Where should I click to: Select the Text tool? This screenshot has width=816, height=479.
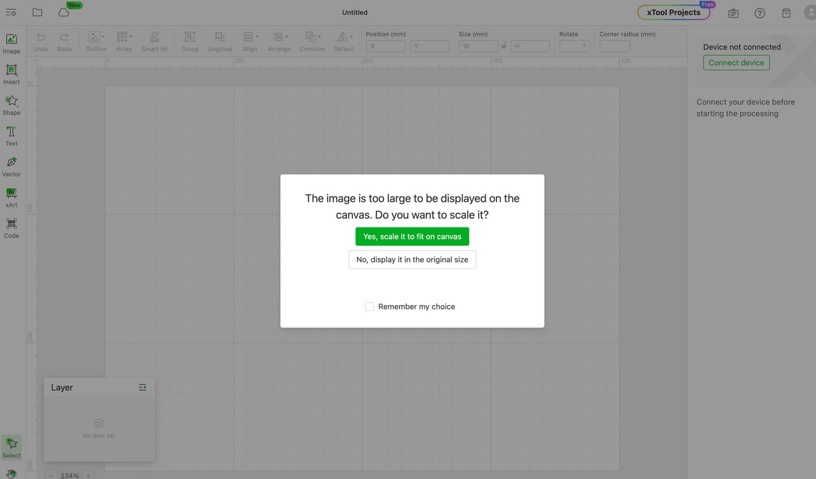tap(12, 135)
